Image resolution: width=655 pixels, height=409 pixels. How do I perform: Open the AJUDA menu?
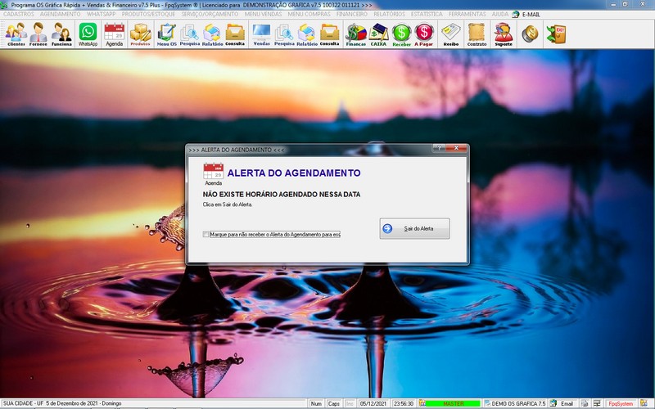[x=500, y=14]
